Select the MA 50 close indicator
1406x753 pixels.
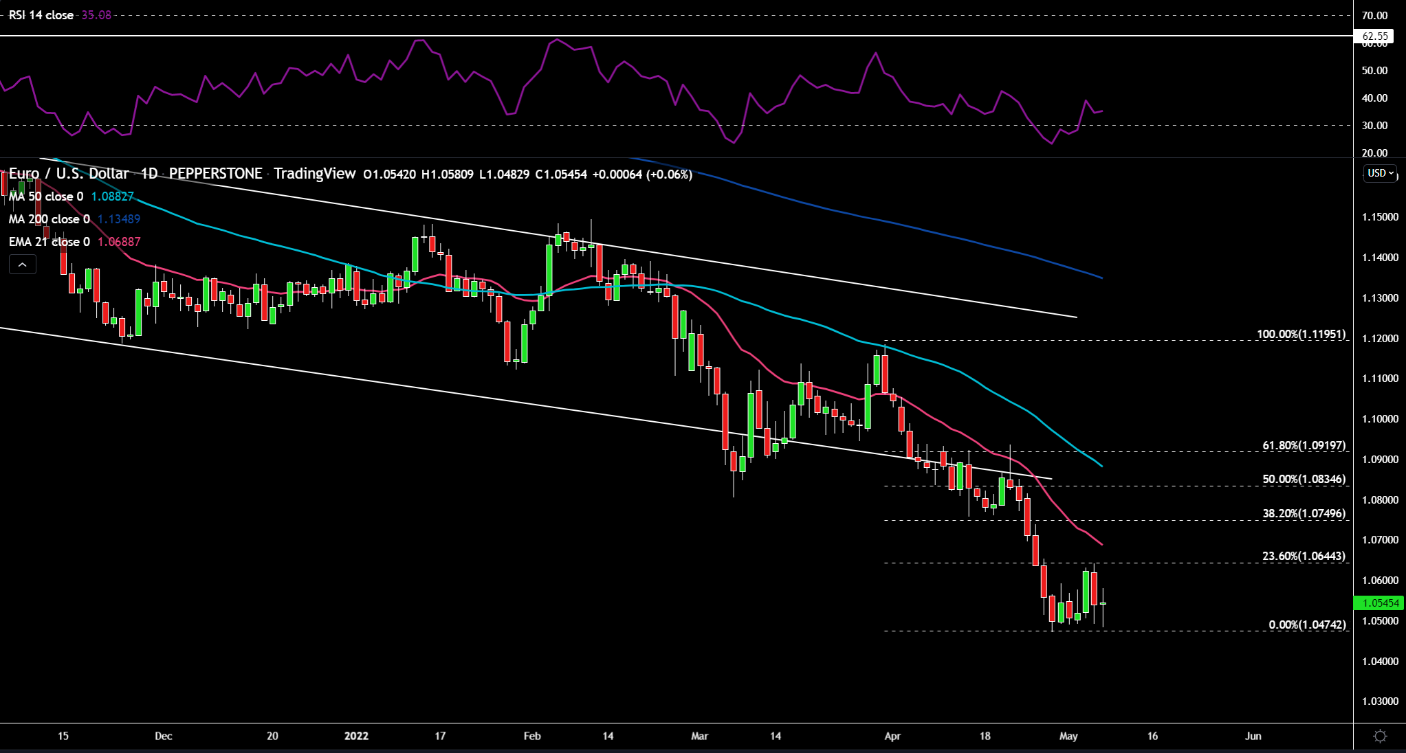click(46, 196)
